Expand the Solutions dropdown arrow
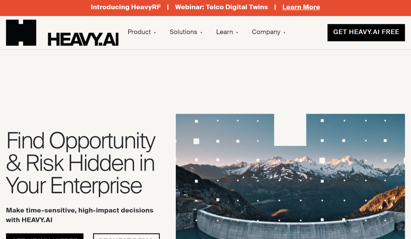 201,33
